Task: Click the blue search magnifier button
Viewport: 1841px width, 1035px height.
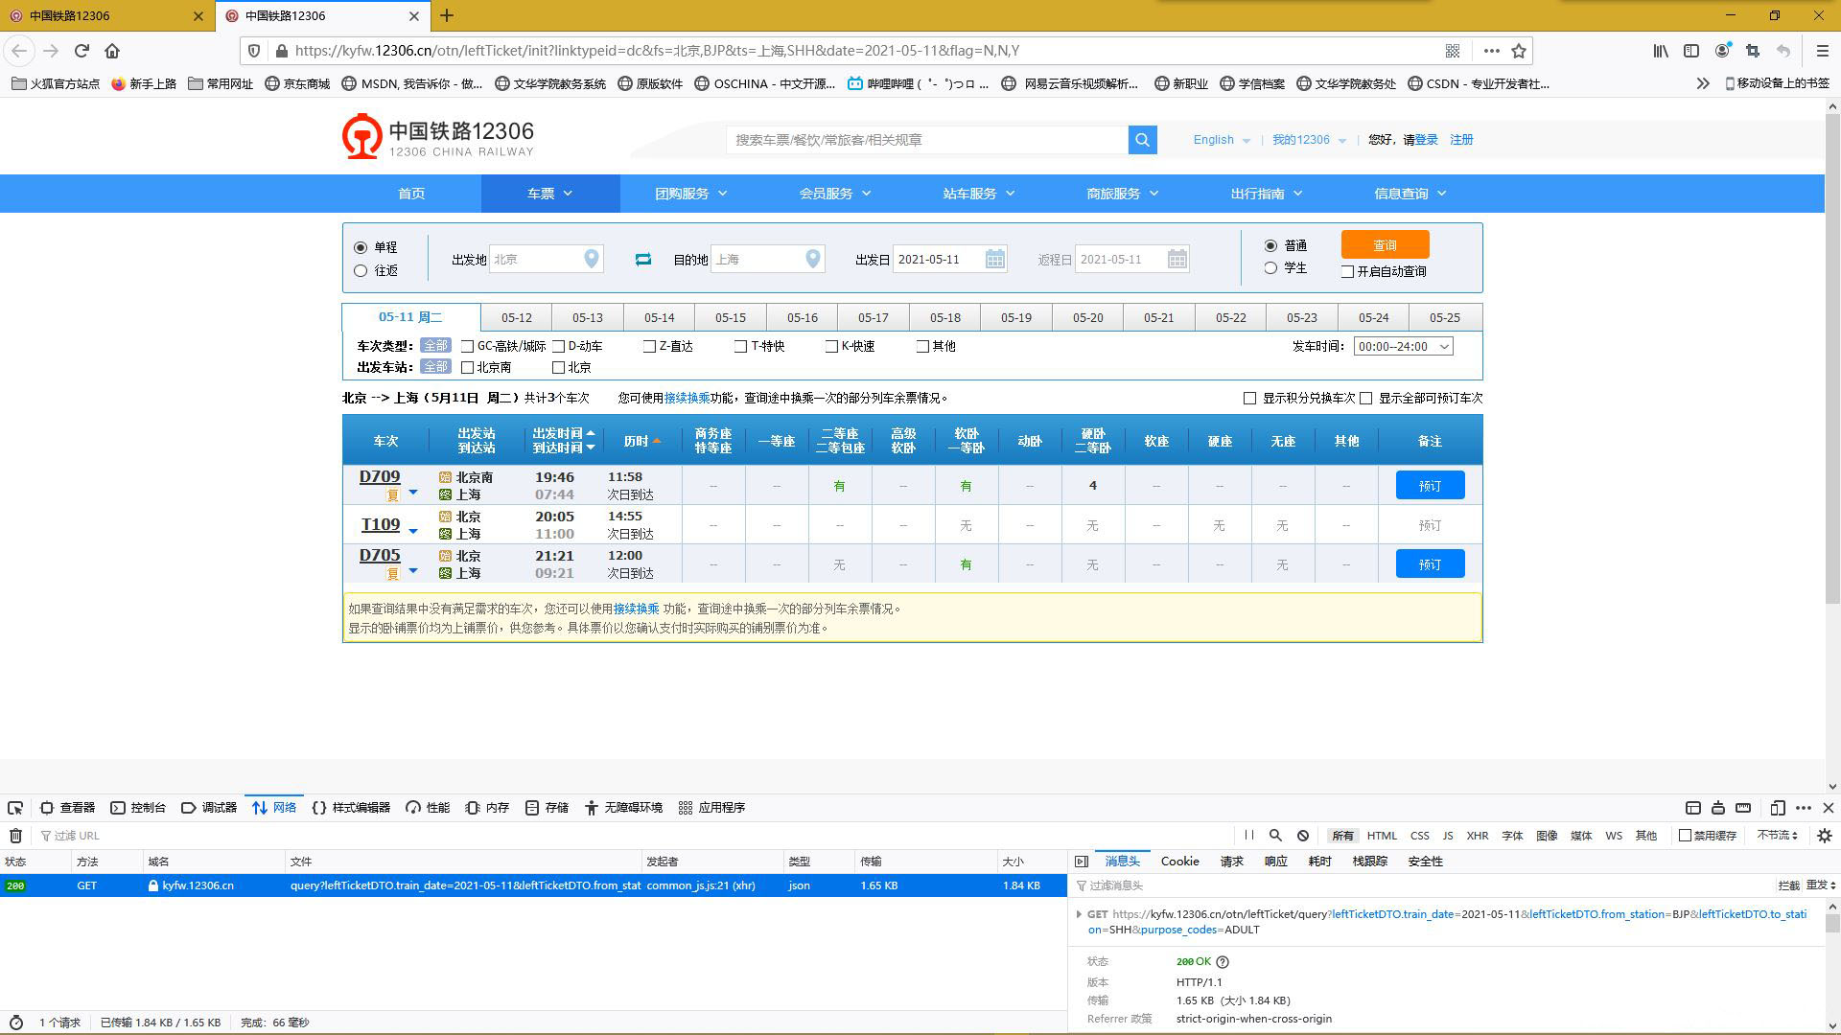Action: [x=1142, y=140]
